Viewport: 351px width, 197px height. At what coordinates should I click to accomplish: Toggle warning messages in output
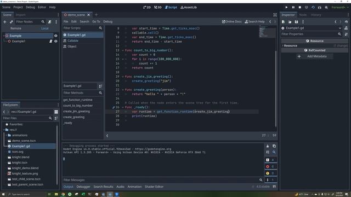coord(270,173)
